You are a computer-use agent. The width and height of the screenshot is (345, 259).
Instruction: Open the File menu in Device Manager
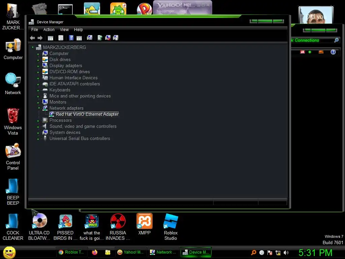tap(35, 30)
